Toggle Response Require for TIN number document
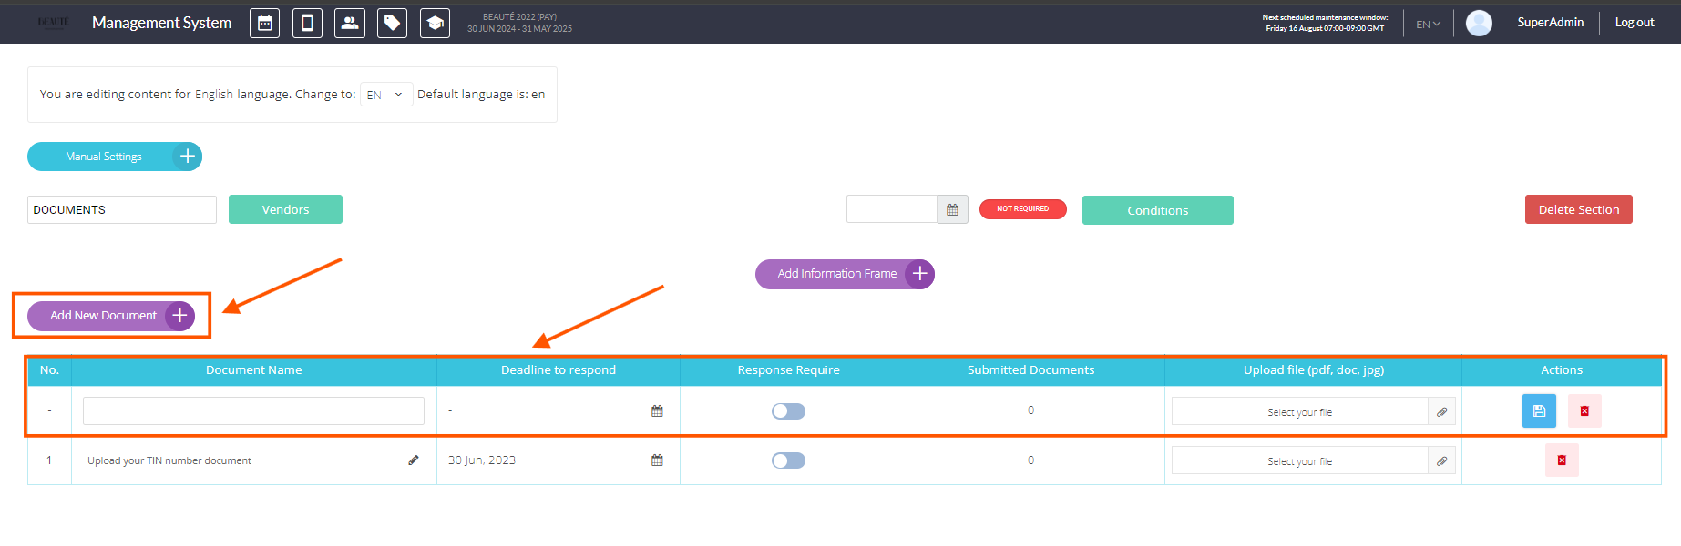 788,460
